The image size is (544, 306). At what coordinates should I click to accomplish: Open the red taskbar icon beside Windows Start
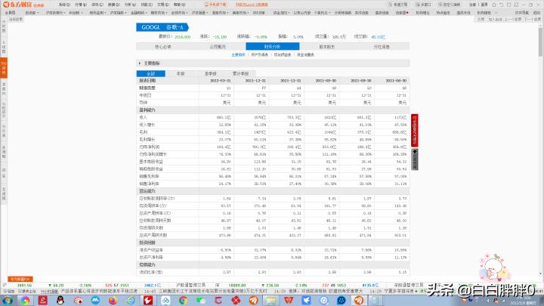pyautogui.click(x=42, y=301)
